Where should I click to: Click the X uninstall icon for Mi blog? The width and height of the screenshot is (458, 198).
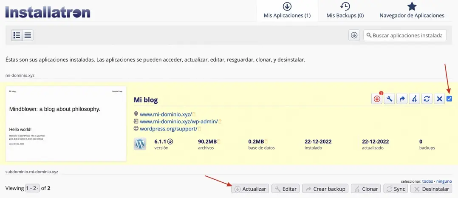(439, 99)
